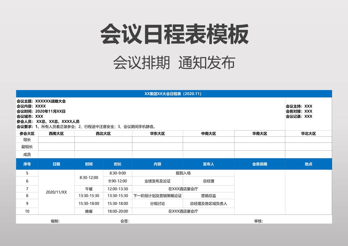Image resolution: width=348 pixels, height=246 pixels.
Task: Select the 序号 column header
Action: point(27,164)
